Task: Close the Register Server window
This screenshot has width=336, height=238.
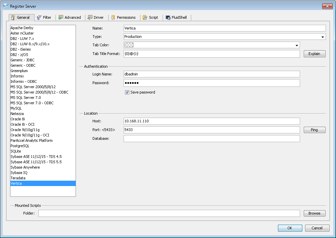Action: click(327, 6)
